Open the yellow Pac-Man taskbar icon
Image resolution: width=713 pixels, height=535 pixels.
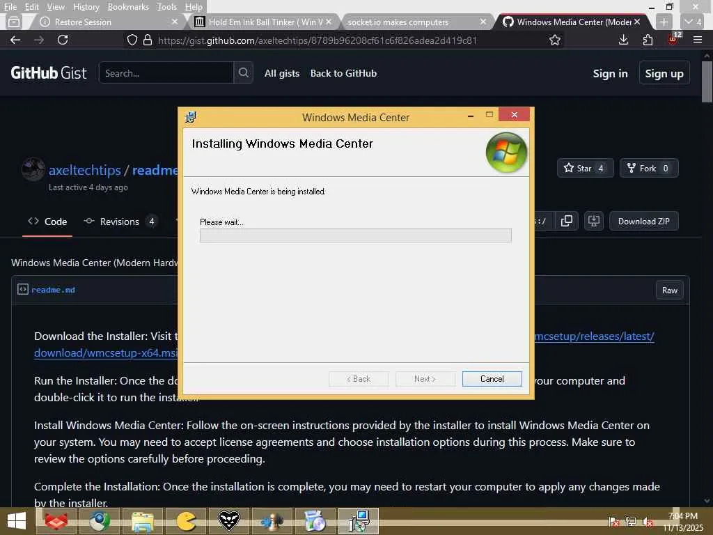tap(185, 521)
